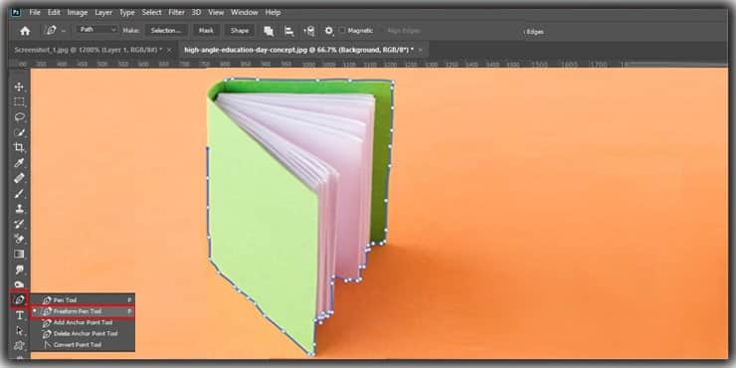This screenshot has width=736, height=368.
Task: Open the Type menu
Action: 126,13
